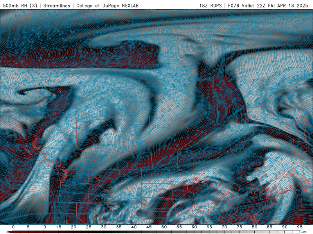This screenshot has height=234, width=313.
Task: Click the "75" colorbar scale label
Action: 239,227
